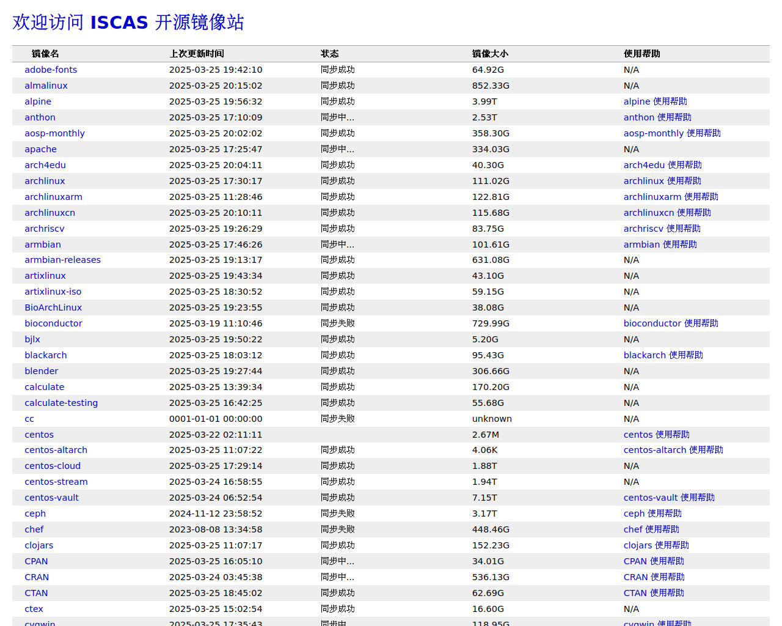782x626 pixels.
Task: Open the centos-altarch mirror link
Action: [56, 450]
